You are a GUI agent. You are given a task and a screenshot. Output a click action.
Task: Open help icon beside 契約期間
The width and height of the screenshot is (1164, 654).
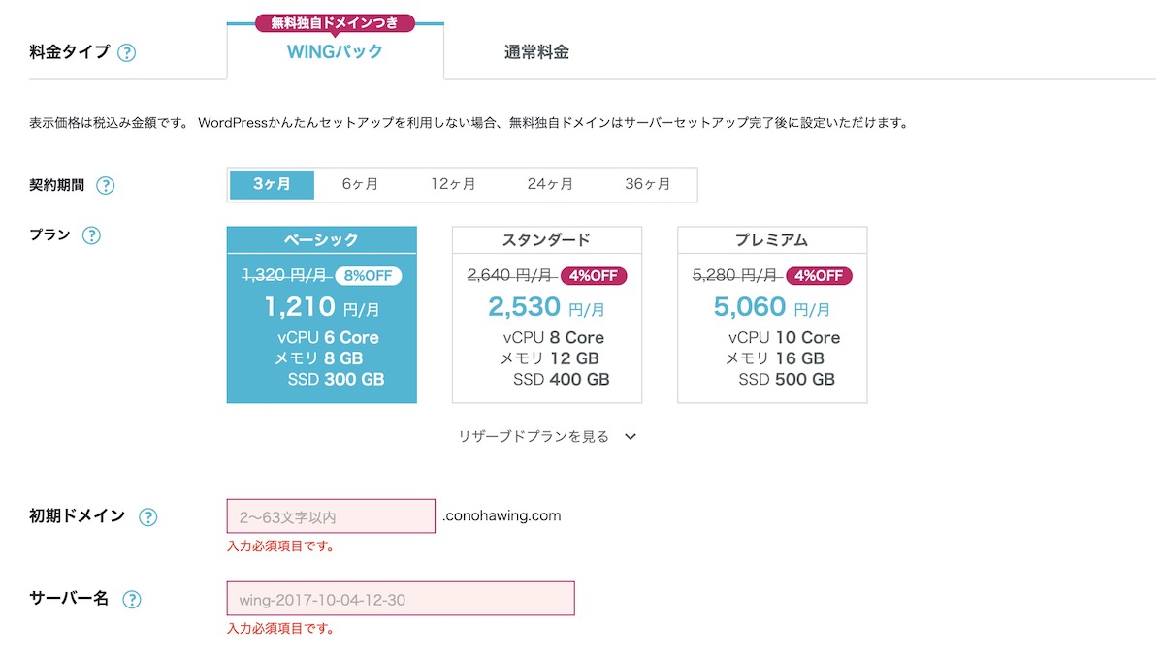[106, 185]
